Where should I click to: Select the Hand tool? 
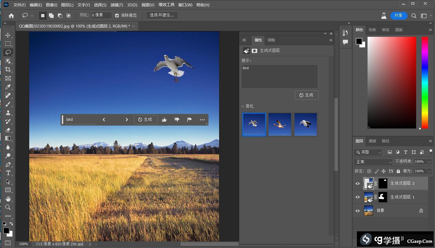pos(8,199)
